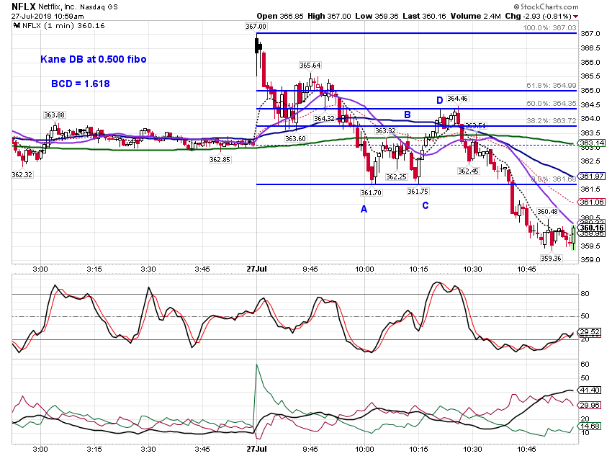
Task: Click the blue pattern point label A
Action: 364,209
